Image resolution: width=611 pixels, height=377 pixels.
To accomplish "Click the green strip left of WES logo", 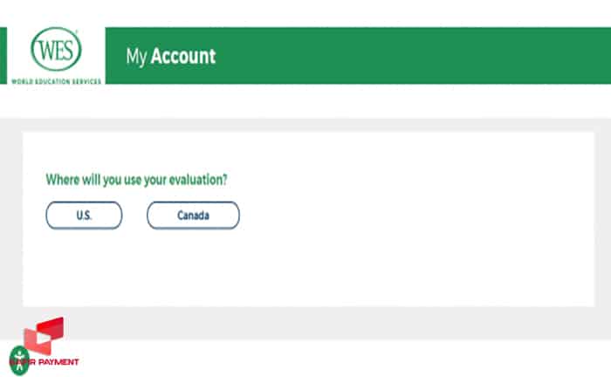I will click(x=3, y=55).
